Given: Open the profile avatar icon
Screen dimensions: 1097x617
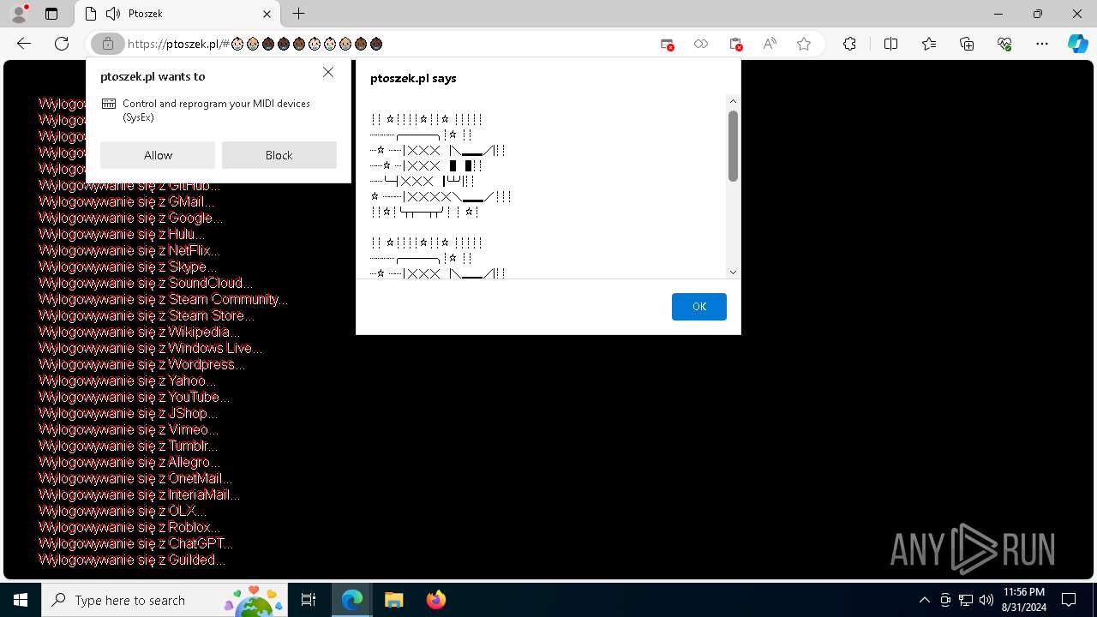Looking at the screenshot, I should click(x=18, y=14).
